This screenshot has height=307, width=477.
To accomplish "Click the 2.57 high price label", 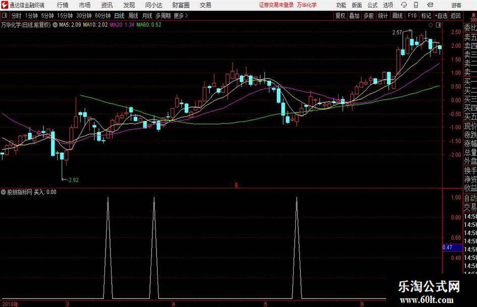I will pyautogui.click(x=397, y=33).
